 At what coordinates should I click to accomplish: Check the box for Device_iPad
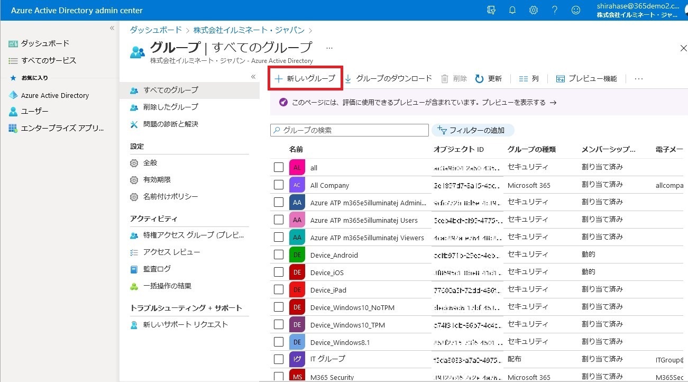tap(279, 289)
